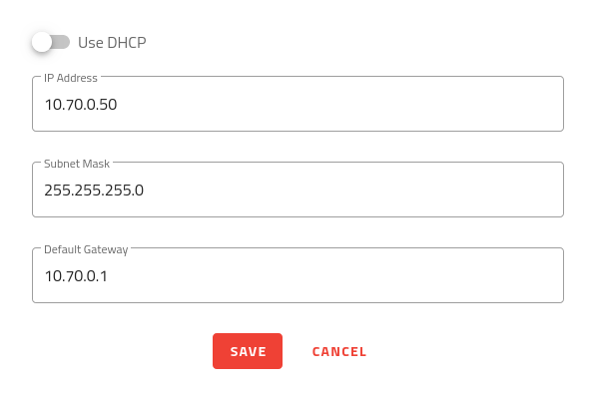
Task: Click the Default Gateway field label
Action: (86, 249)
